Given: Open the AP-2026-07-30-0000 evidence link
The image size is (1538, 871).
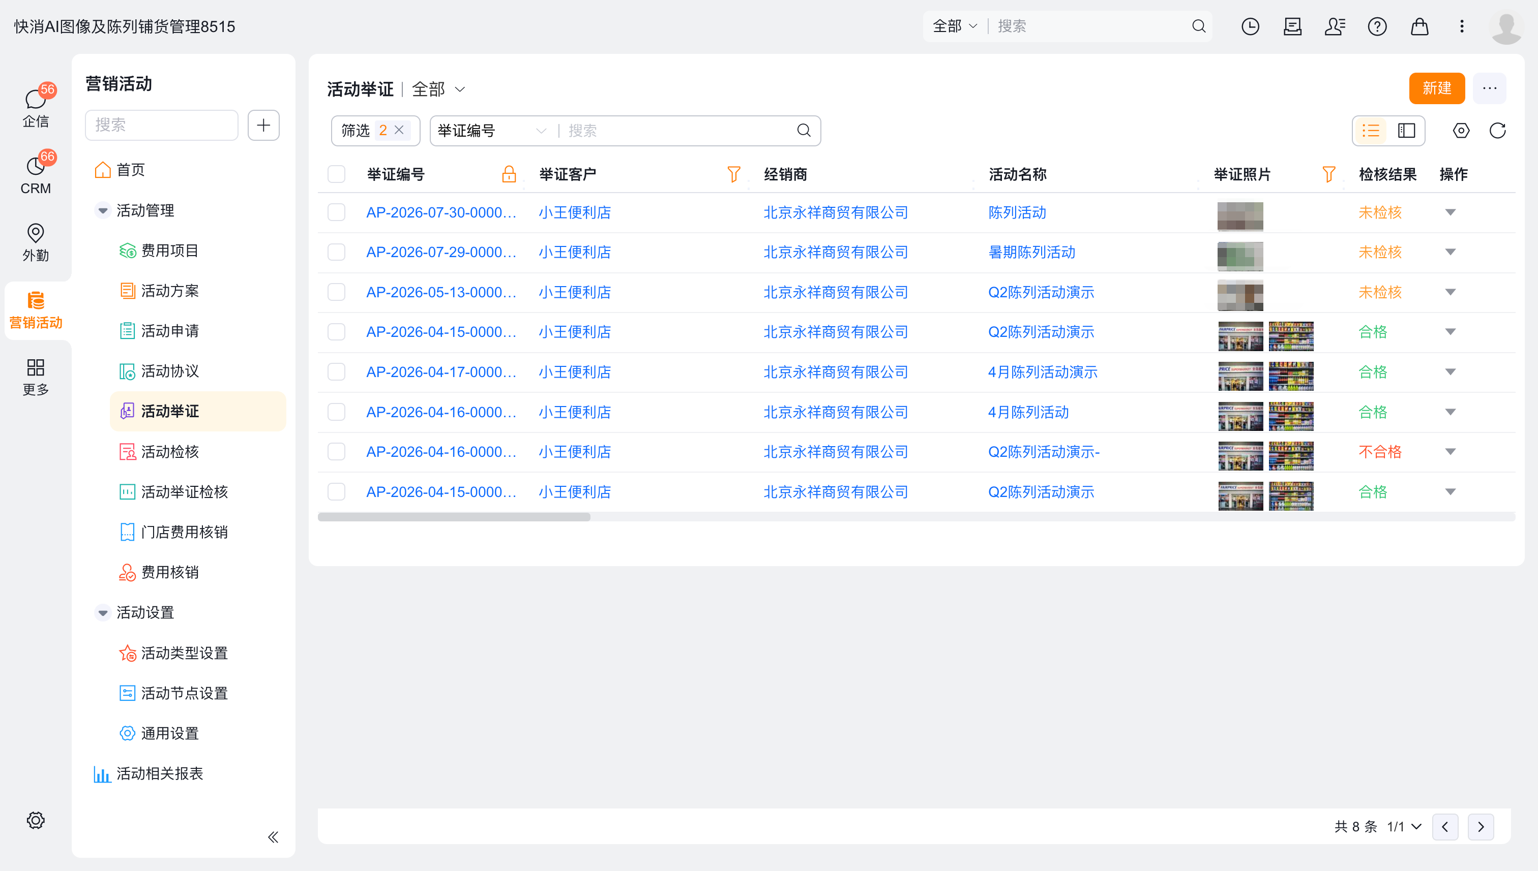Looking at the screenshot, I should coord(441,212).
